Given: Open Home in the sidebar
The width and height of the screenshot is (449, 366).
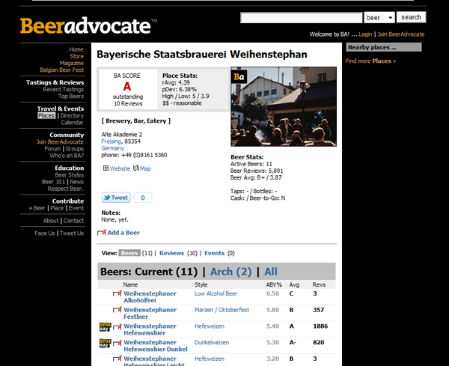Looking at the screenshot, I should 76,49.
